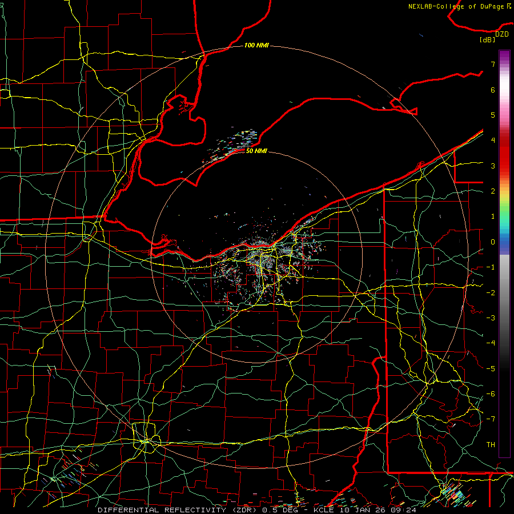Select the -4 label on color scale
This screenshot has height=514, width=514.
pos(491,343)
